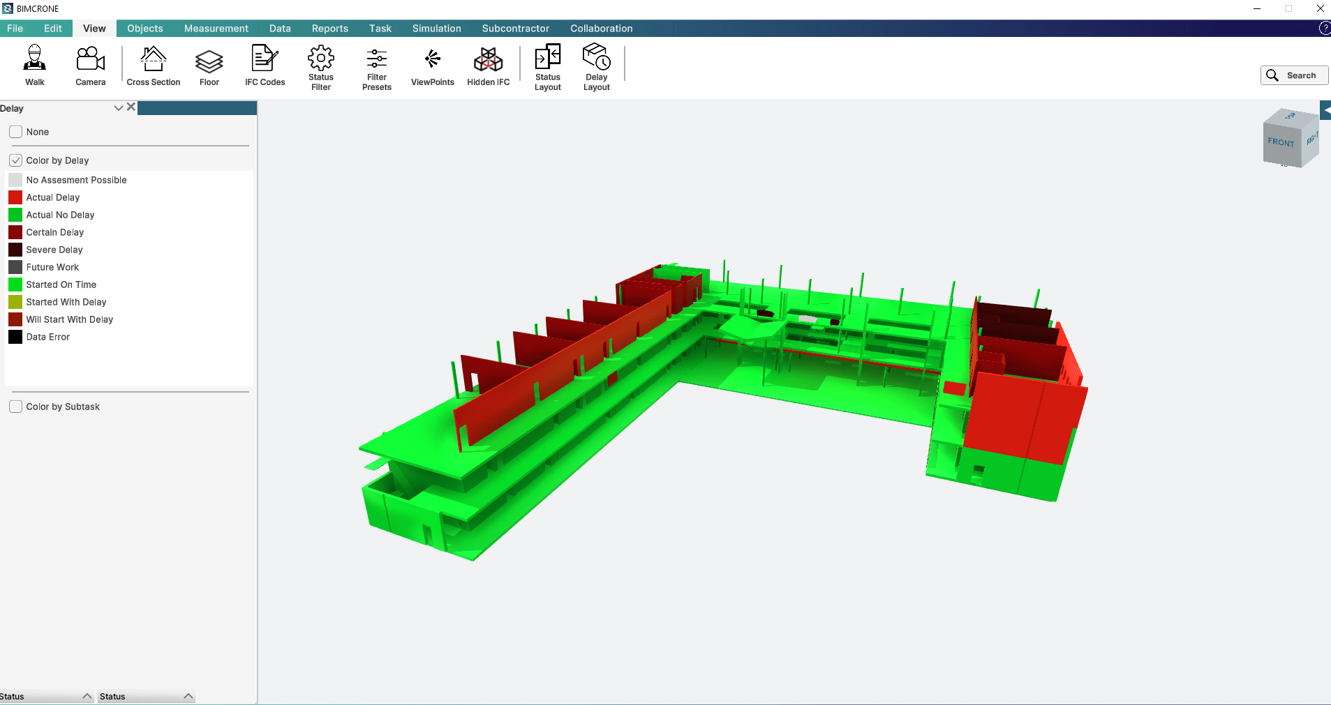1331x705 pixels.
Task: Expand the left Status panel at bottom
Action: pos(87,696)
